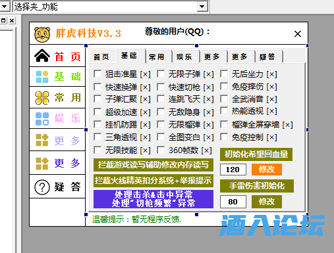Screen dimensions: 334x253
Task: Tick the 全武消音 checkbox
Action: [x=224, y=99]
